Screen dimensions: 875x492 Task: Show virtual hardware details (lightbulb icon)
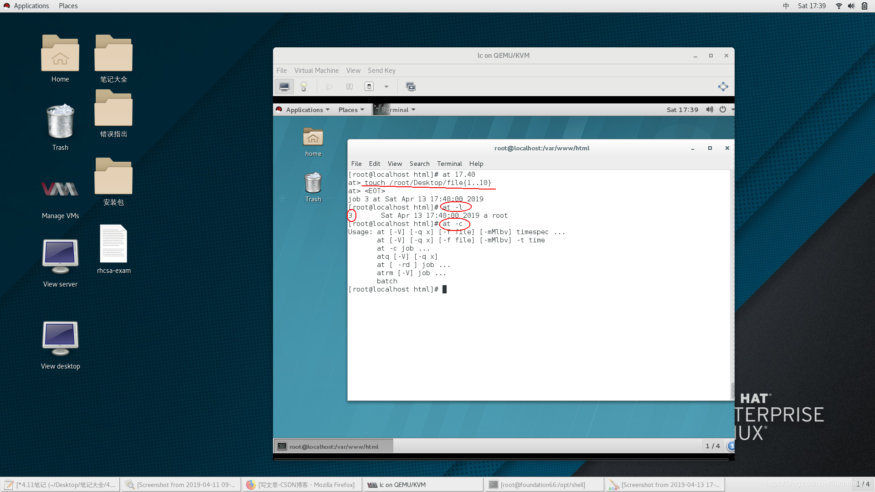tap(304, 87)
